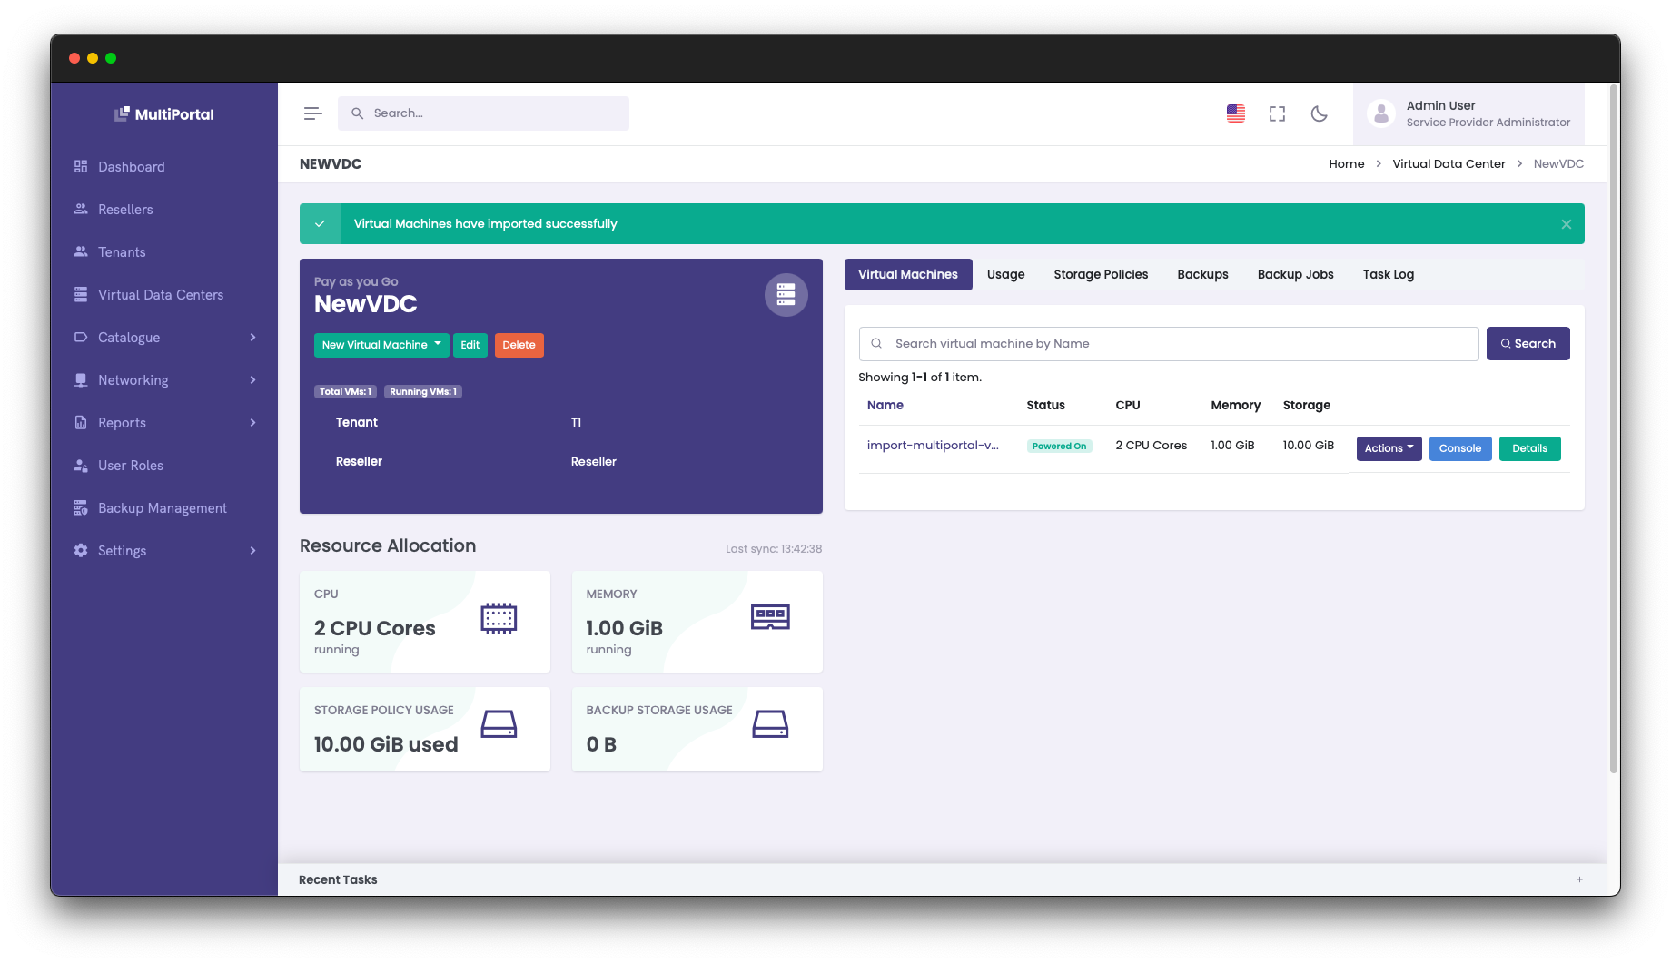Toggle dark mode with the moon icon
Image resolution: width=1671 pixels, height=963 pixels.
(x=1319, y=113)
